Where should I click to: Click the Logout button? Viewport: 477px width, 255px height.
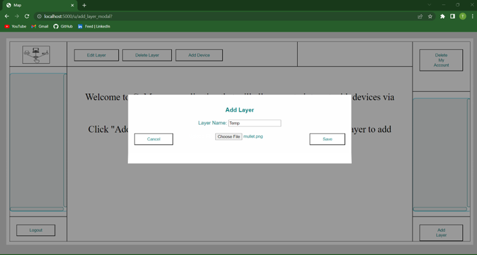click(35, 230)
